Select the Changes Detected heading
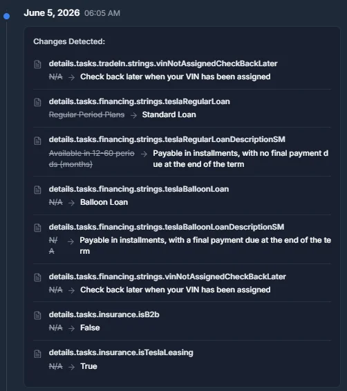The height and width of the screenshot is (391, 347). 69,41
